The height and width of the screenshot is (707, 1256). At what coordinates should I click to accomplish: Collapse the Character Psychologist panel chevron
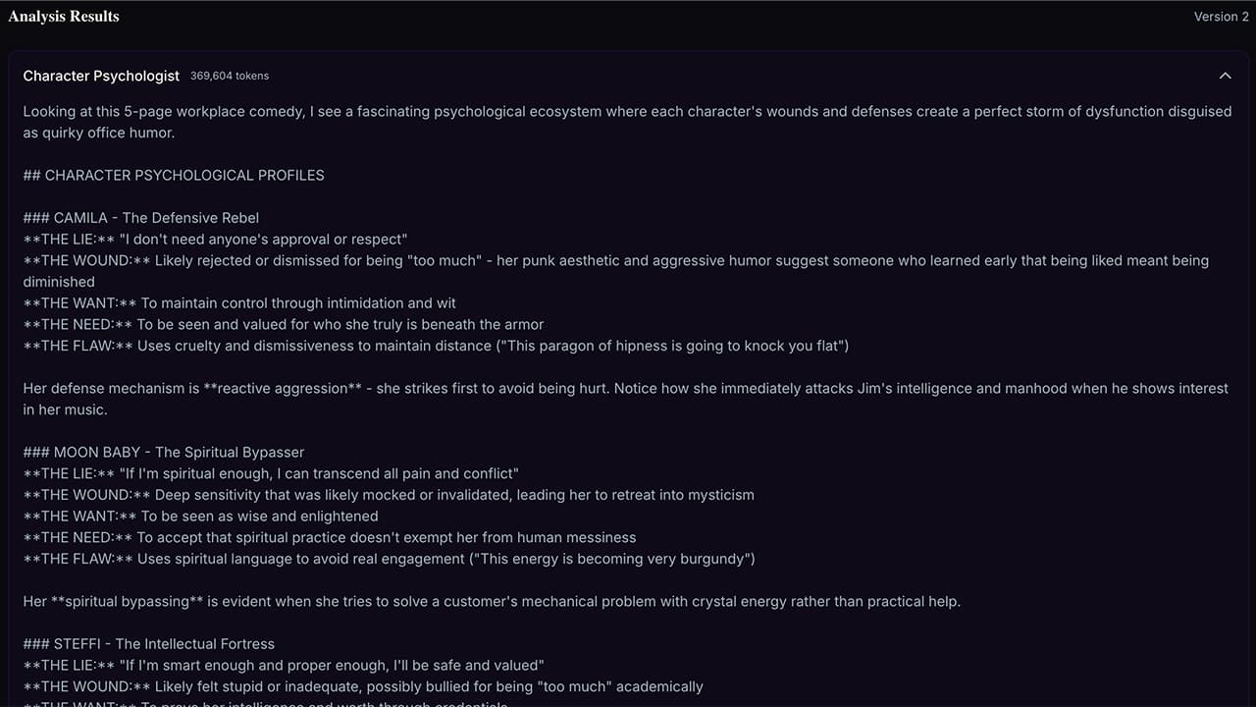1225,76
